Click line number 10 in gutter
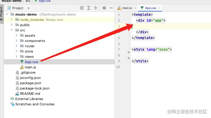The height and width of the screenshot is (118, 211). click(x=118, y=67)
